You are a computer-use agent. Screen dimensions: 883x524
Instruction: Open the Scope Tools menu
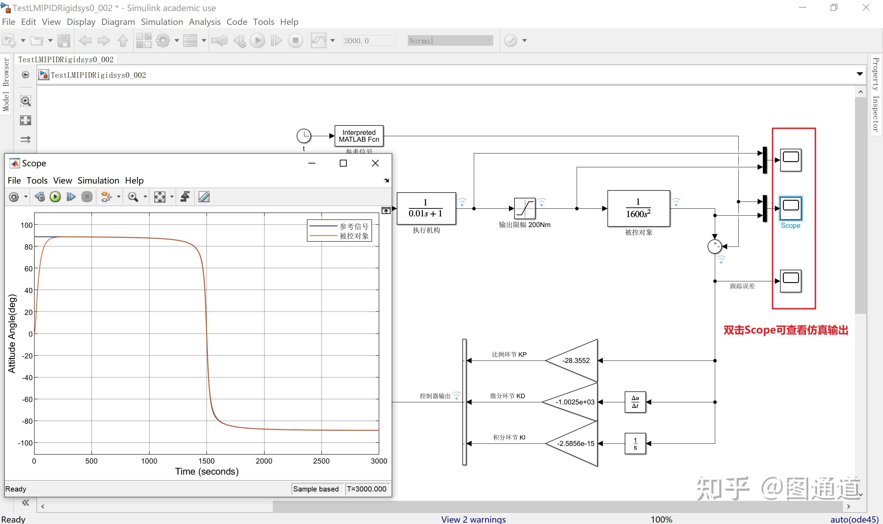coord(37,180)
